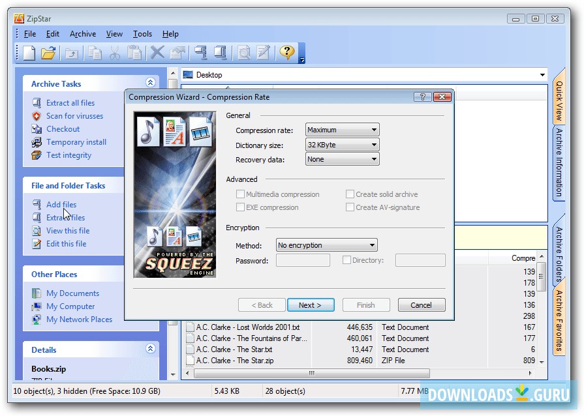Image resolution: width=584 pixels, height=416 pixels.
Task: Collapse the Archive Tasks panel chevron
Action: [x=151, y=83]
